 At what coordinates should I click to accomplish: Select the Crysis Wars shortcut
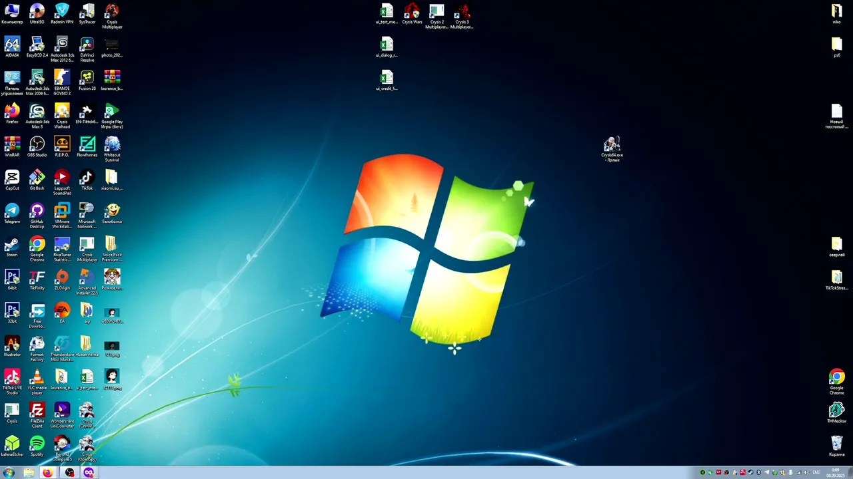click(412, 14)
